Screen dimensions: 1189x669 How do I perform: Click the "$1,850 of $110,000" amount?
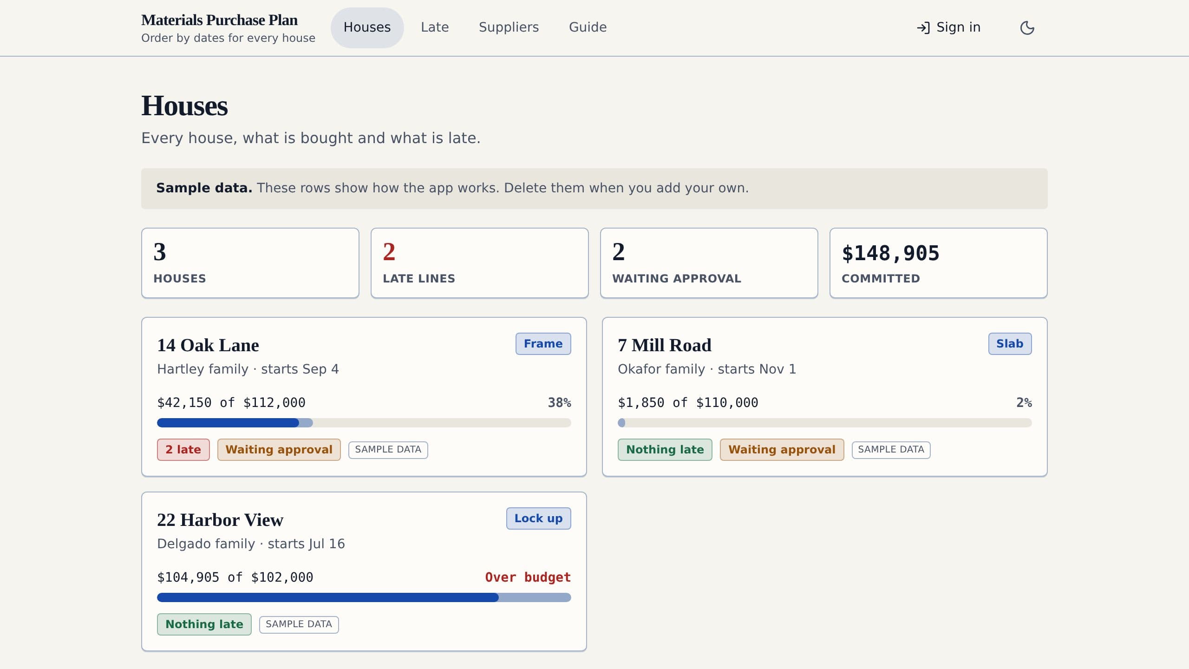pyautogui.click(x=688, y=403)
